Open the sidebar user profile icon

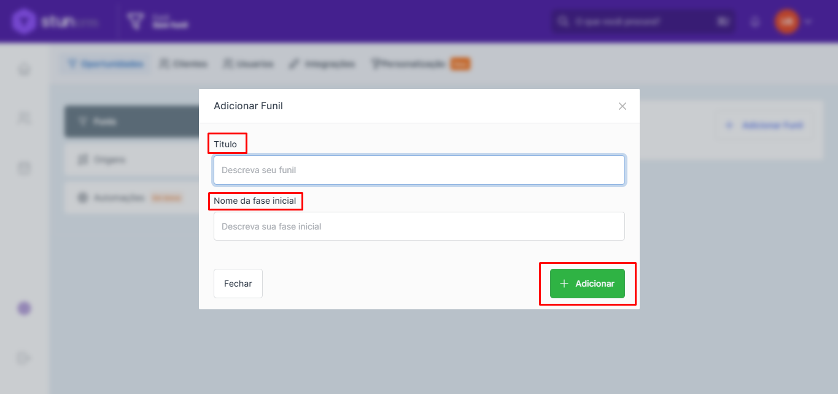[24, 118]
